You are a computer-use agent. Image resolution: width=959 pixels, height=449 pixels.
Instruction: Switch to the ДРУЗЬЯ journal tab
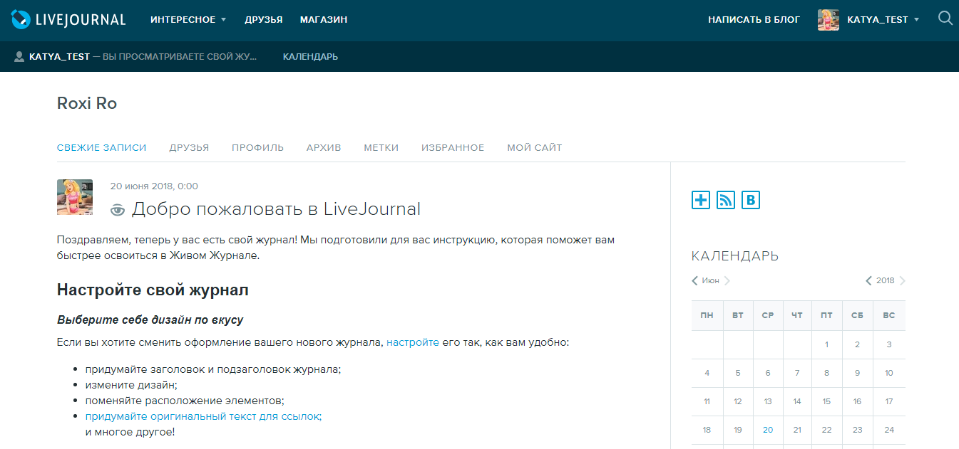(x=188, y=147)
